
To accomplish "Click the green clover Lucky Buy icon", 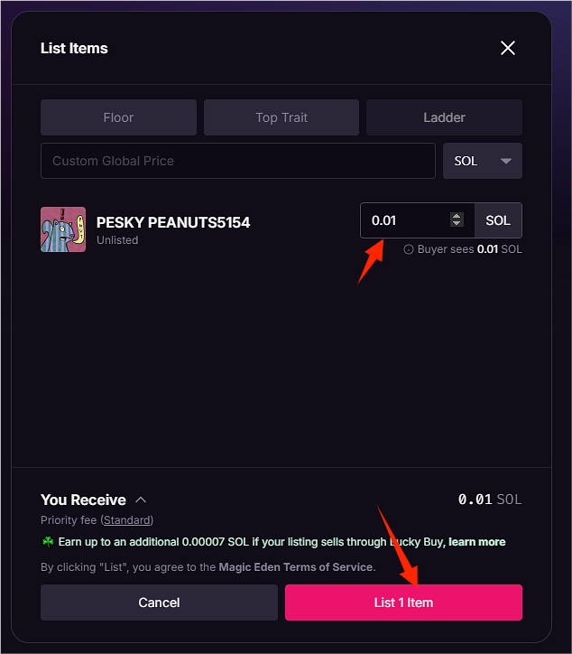I will click(x=47, y=542).
